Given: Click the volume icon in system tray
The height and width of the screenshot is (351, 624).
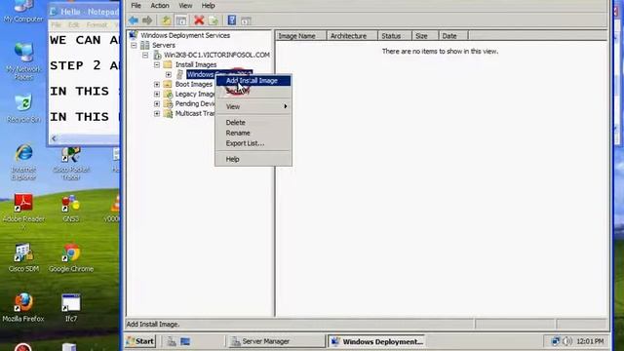Looking at the screenshot, I should (567, 341).
